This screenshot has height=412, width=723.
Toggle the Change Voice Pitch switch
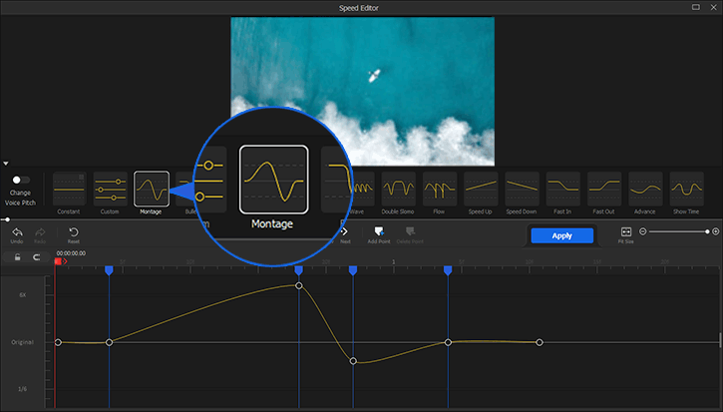[19, 181]
